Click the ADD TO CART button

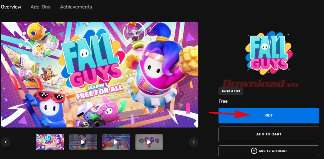(x=269, y=134)
